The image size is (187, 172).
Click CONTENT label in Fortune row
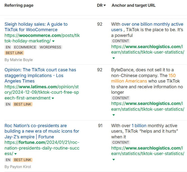[x=121, y=142]
